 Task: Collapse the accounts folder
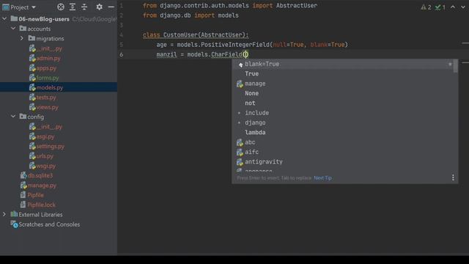[13, 29]
